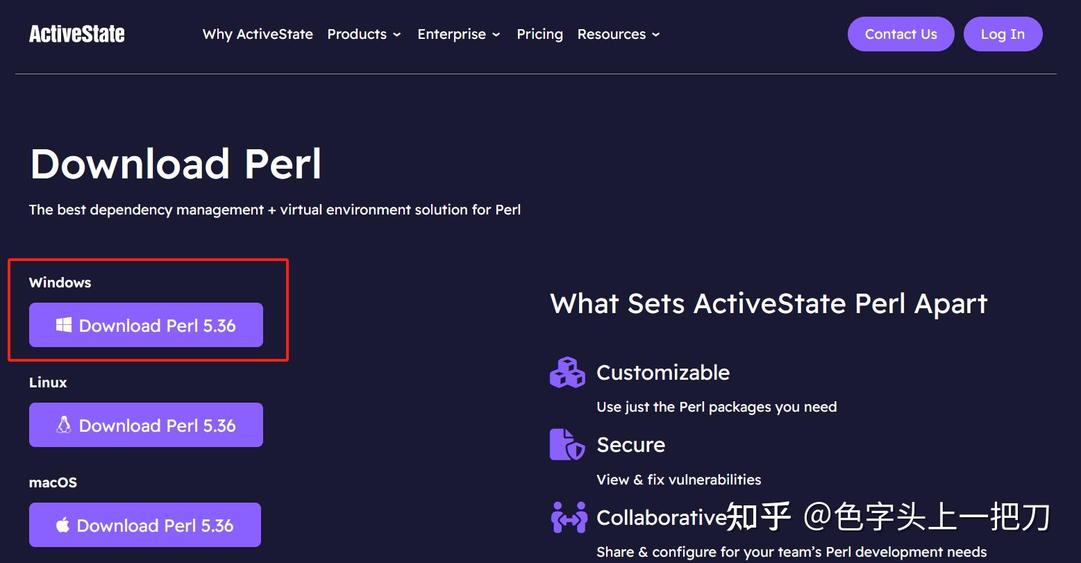Click the Download Perl page heading

(x=175, y=163)
